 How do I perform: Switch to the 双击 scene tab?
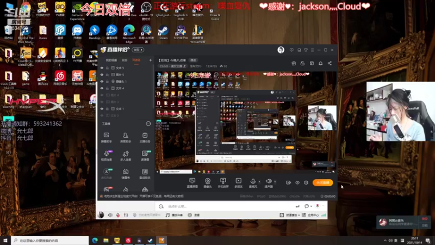click(125, 60)
